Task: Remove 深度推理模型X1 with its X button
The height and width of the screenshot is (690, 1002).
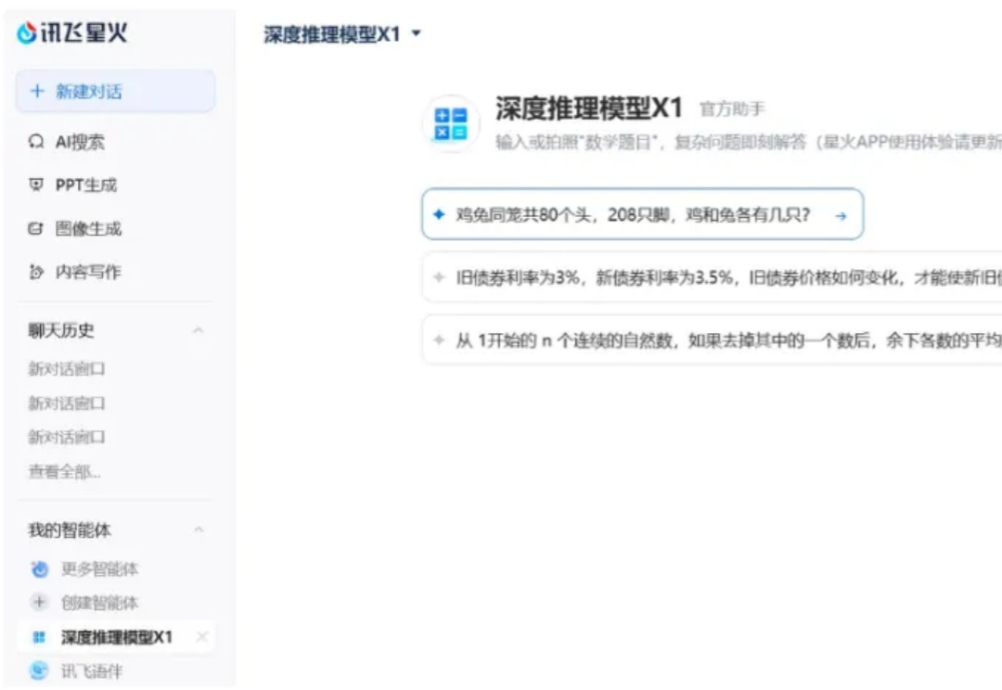Action: tap(202, 637)
